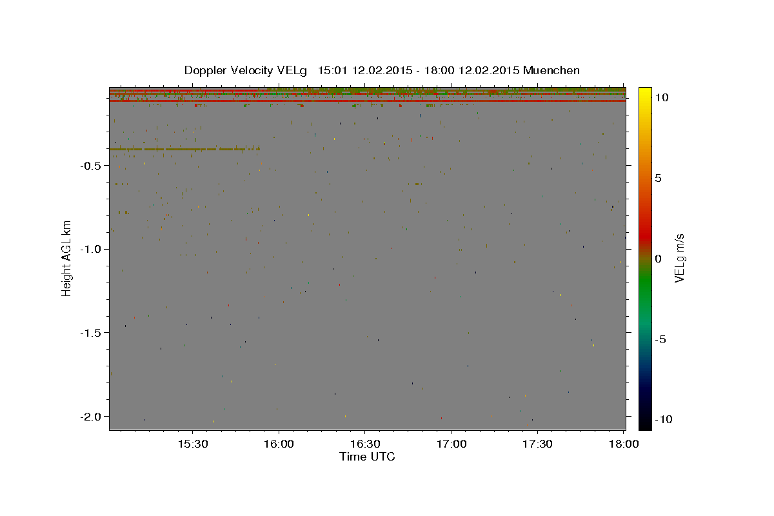Click the 'Time UTC' axis label
The height and width of the screenshot is (516, 774).
tap(367, 457)
